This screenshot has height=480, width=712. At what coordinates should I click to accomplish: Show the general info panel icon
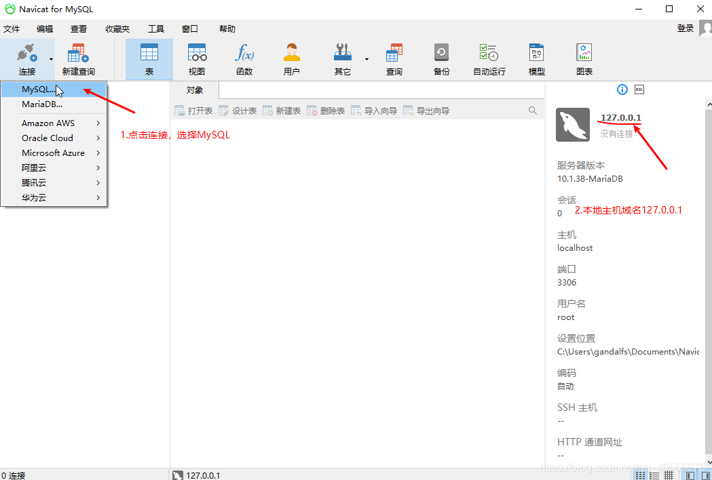(x=622, y=89)
